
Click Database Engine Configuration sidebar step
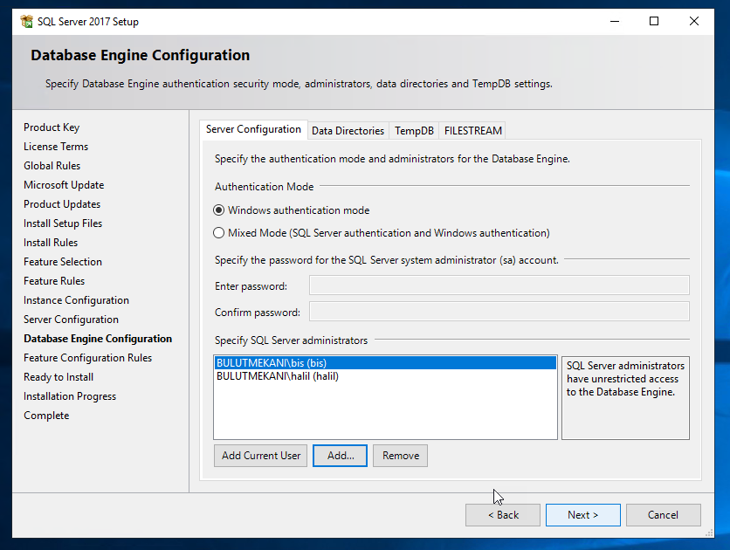pyautogui.click(x=98, y=339)
